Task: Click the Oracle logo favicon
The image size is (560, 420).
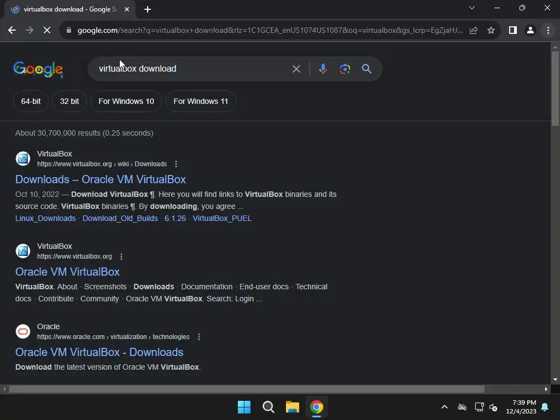Action: click(x=23, y=331)
